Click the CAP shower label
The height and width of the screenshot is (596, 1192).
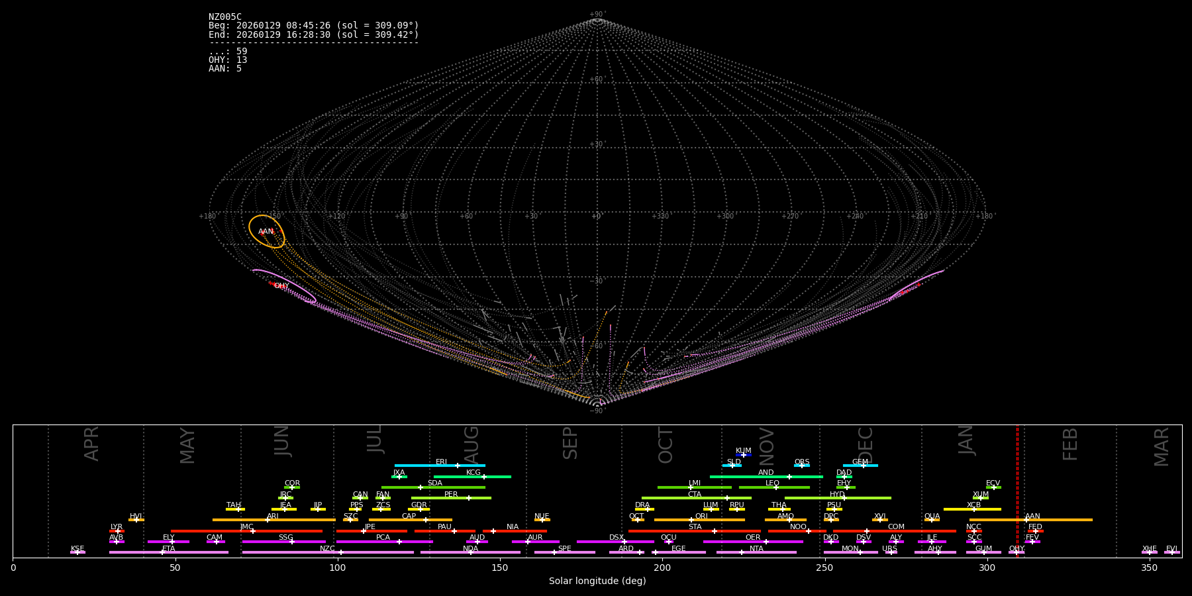click(409, 517)
